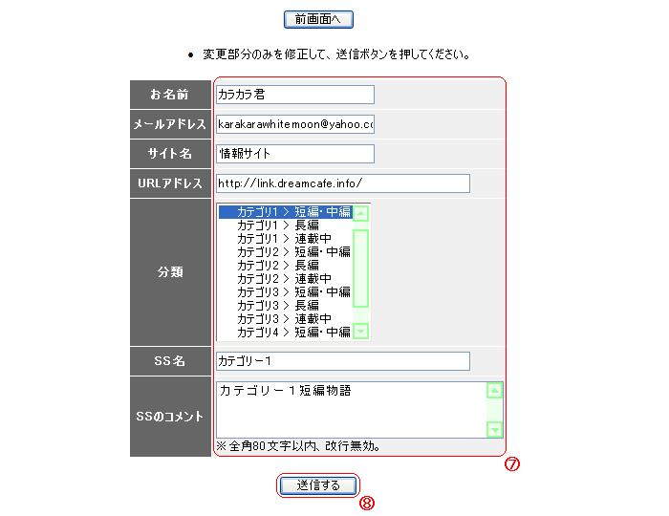Choose カテゴリ1 > 連載中 option
Viewport: 669px width, 516px height.
point(286,238)
